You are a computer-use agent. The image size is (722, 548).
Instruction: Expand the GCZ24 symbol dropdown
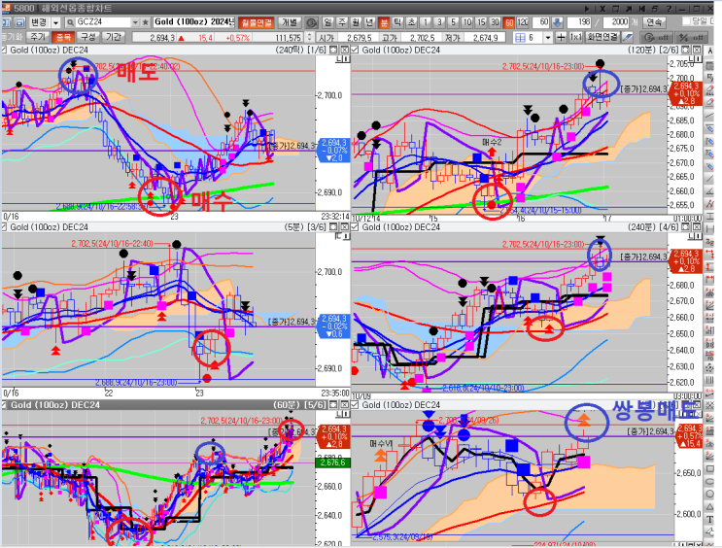point(135,22)
